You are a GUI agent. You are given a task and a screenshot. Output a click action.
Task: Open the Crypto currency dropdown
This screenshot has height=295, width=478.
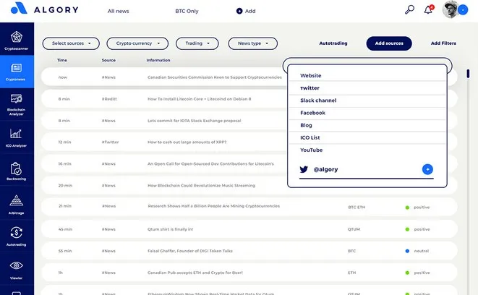click(137, 43)
